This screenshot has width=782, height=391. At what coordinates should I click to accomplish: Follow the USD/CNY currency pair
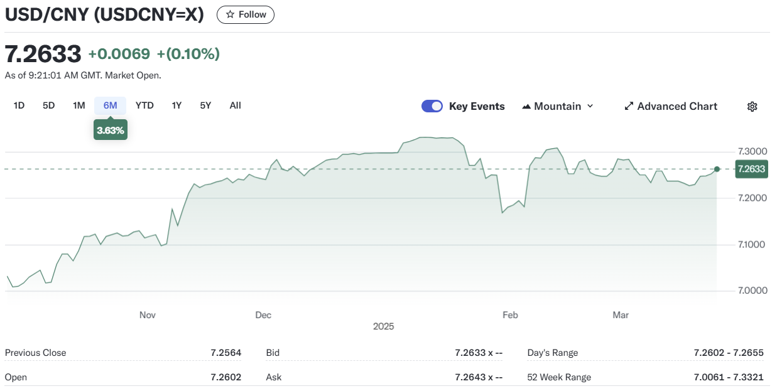click(246, 14)
